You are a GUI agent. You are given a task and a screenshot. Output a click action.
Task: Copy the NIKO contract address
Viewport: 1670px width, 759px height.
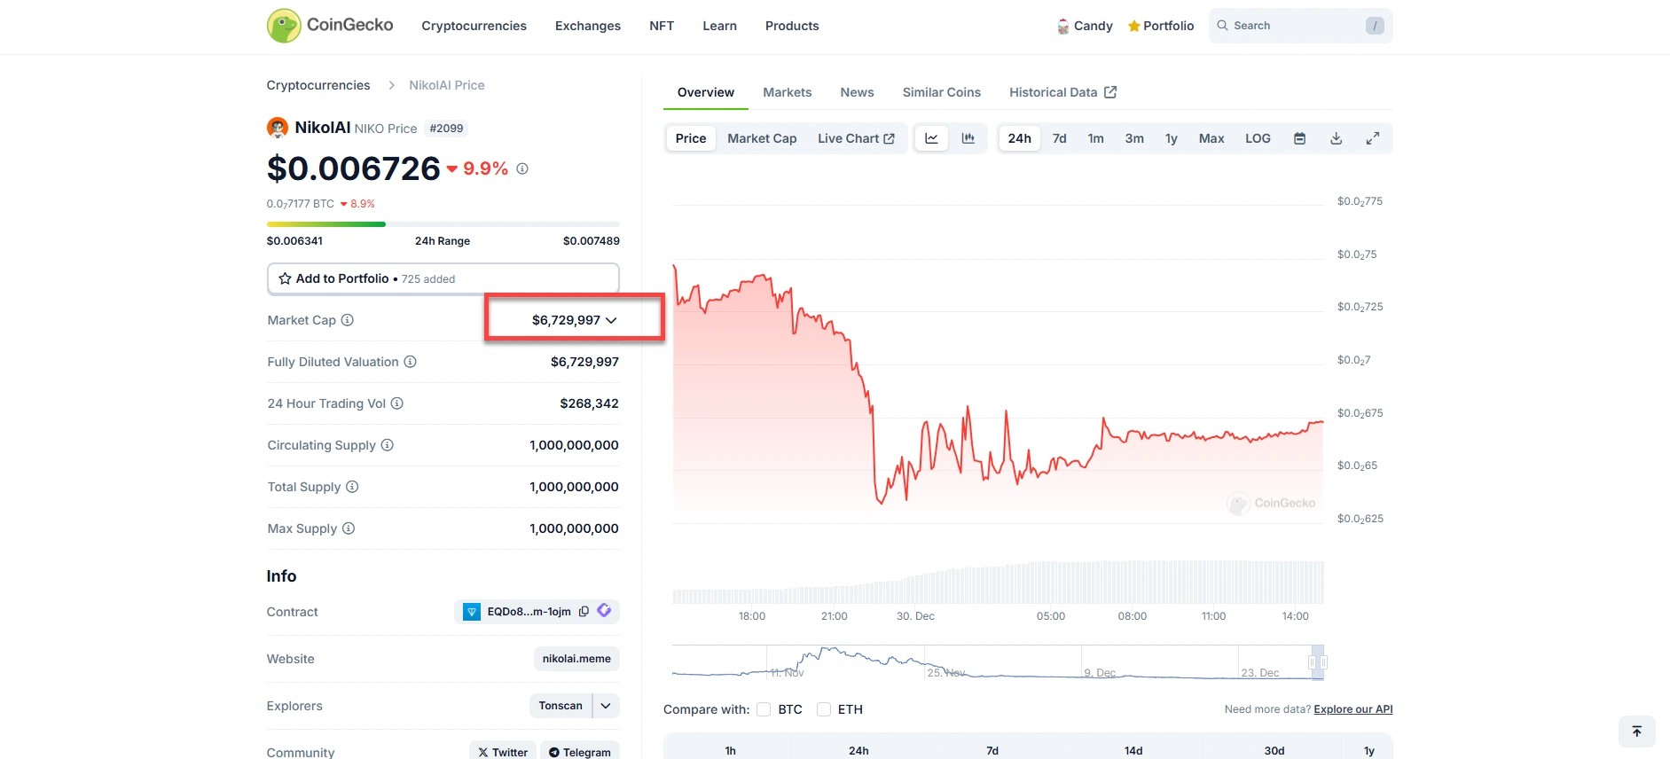[x=584, y=612]
